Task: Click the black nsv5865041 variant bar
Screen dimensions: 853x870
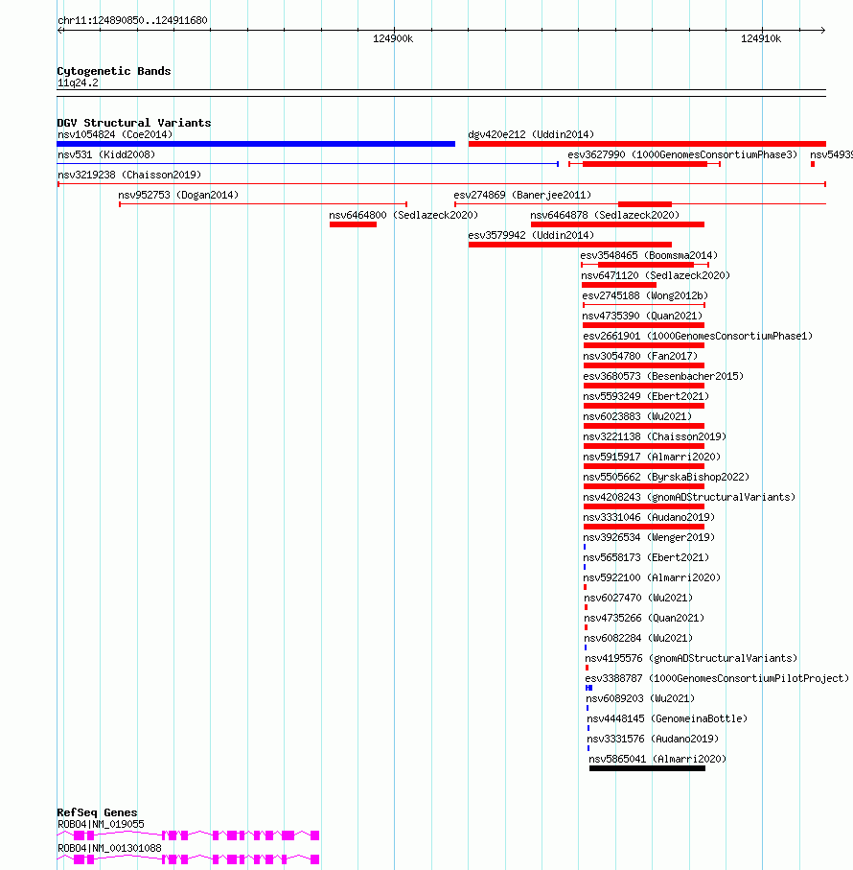Action: point(647,768)
